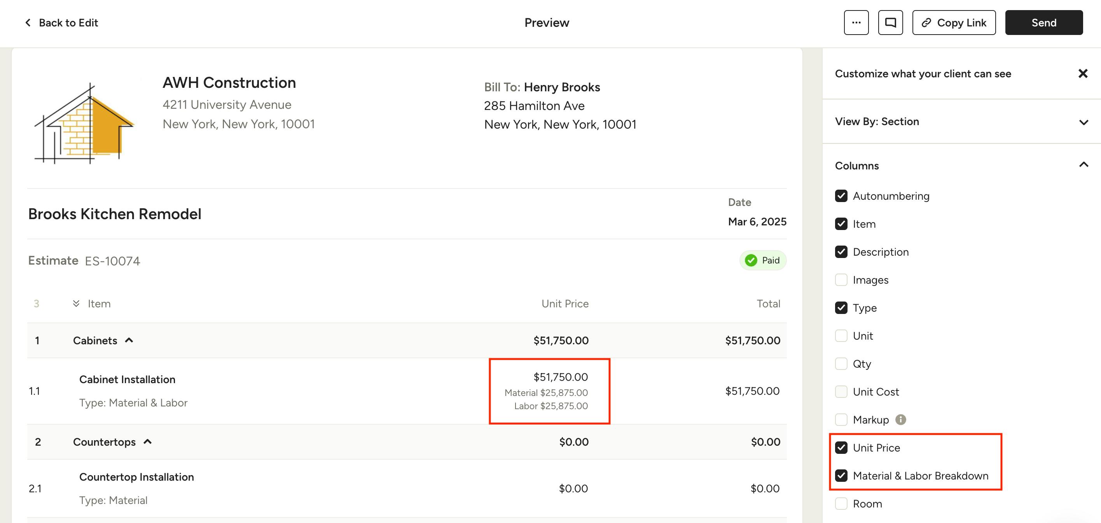Collapse the Countertops section row
The width and height of the screenshot is (1101, 523).
point(147,441)
